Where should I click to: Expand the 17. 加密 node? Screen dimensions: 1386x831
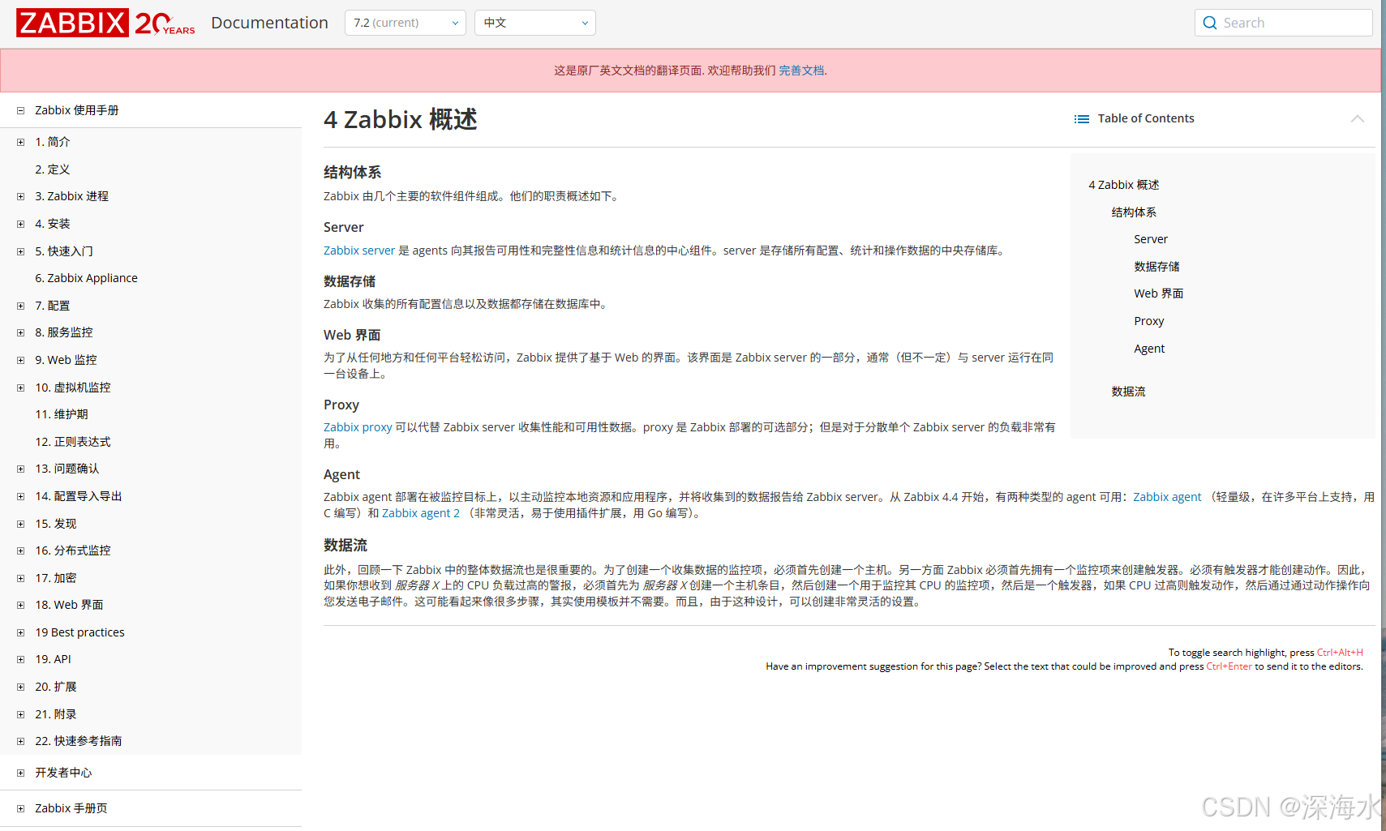[x=21, y=578]
